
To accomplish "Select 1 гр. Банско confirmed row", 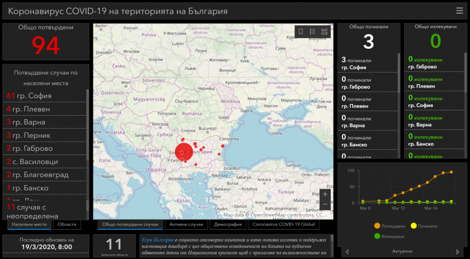I will coord(45,188).
